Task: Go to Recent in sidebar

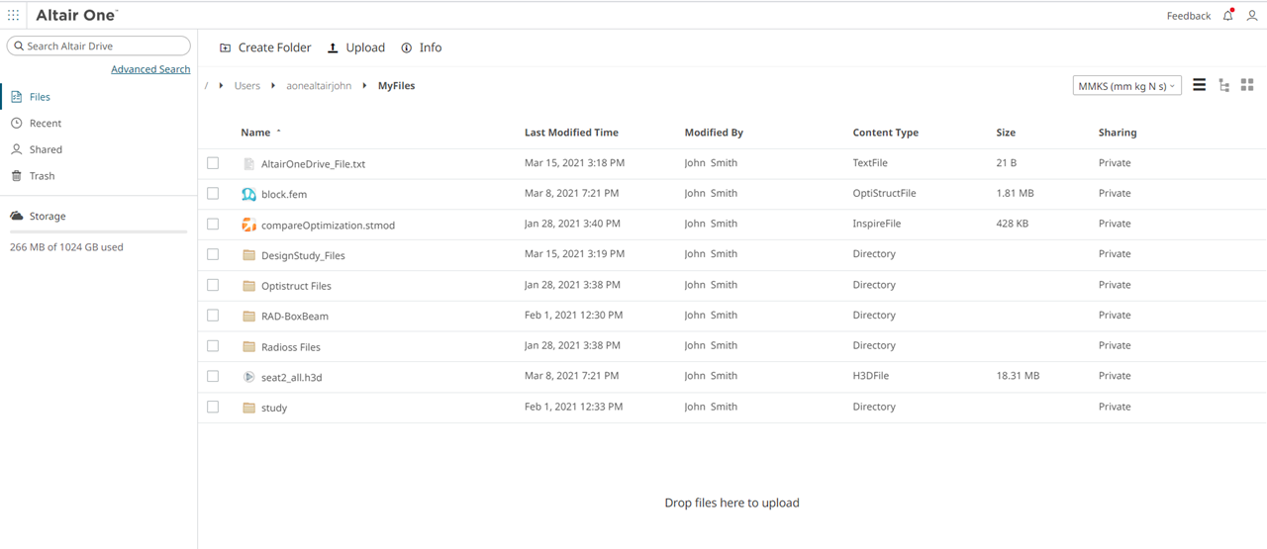Action: (x=45, y=124)
